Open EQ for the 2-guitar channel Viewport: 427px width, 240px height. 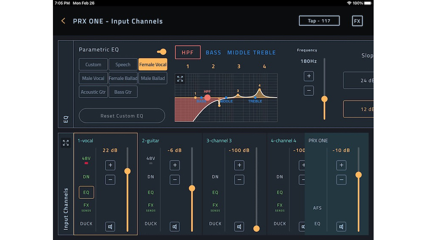151,192
